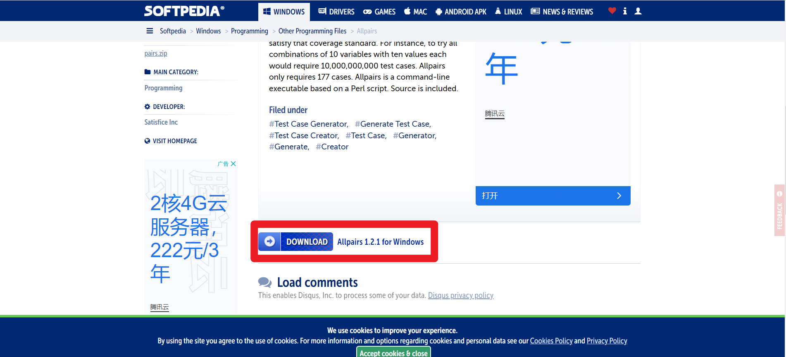786x357 pixels.
Task: Open the hamburger menu in the breadcrumb bar
Action: point(150,31)
